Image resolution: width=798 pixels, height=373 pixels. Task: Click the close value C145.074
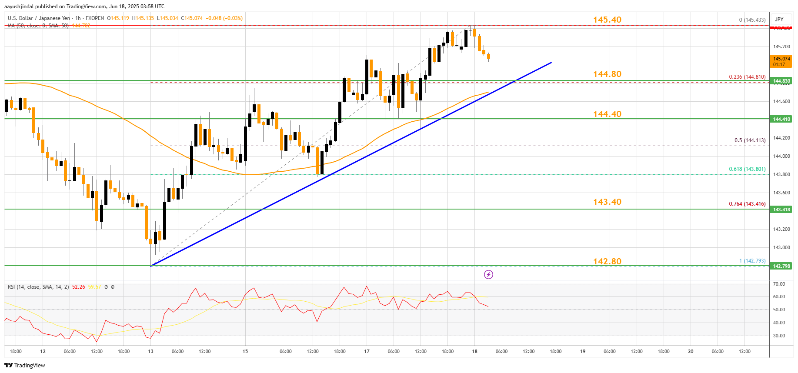tap(192, 18)
